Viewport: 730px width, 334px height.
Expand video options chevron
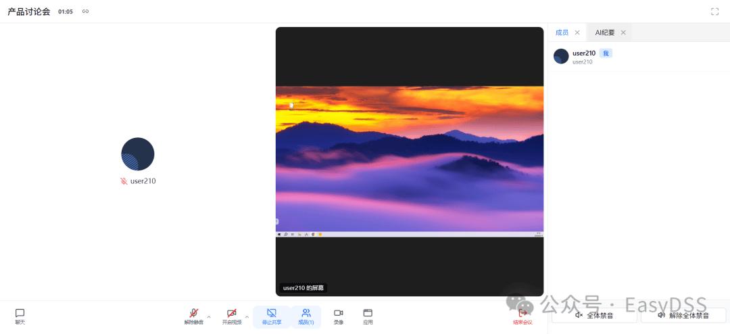[x=247, y=317]
